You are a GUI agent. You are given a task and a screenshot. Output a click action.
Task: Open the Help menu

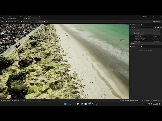pos(39,16)
